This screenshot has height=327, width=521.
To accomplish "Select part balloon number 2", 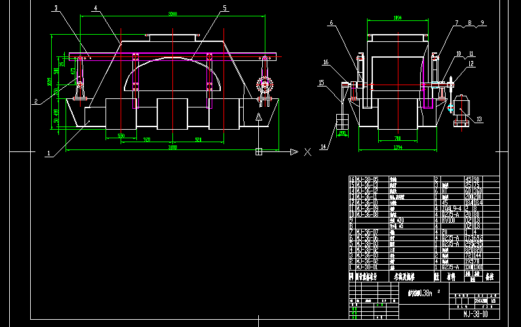I will click(x=37, y=101).
